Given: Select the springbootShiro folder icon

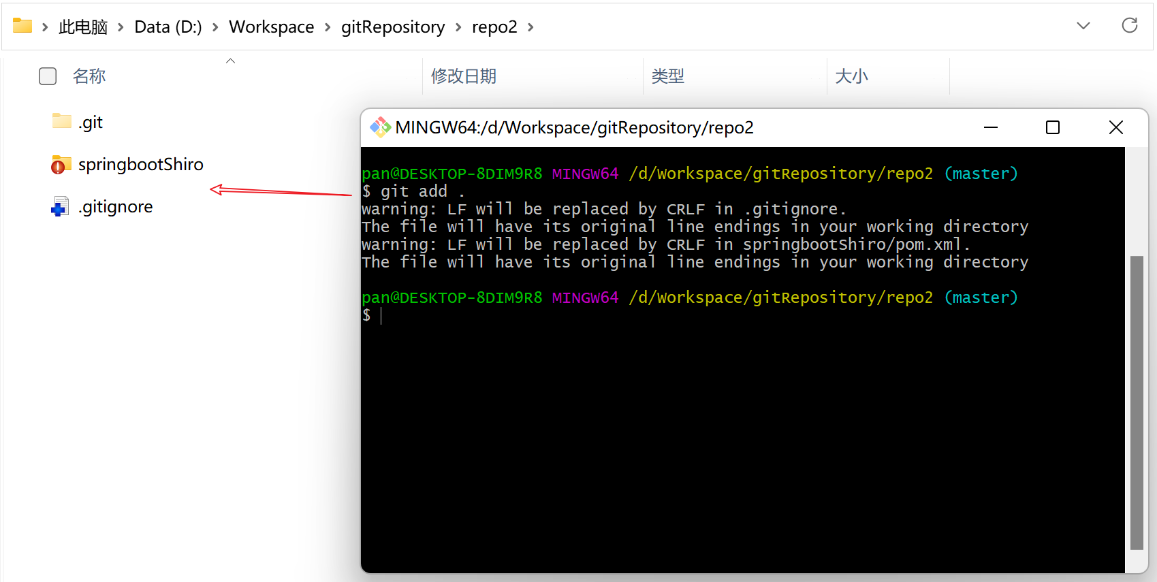Looking at the screenshot, I should click(x=61, y=165).
